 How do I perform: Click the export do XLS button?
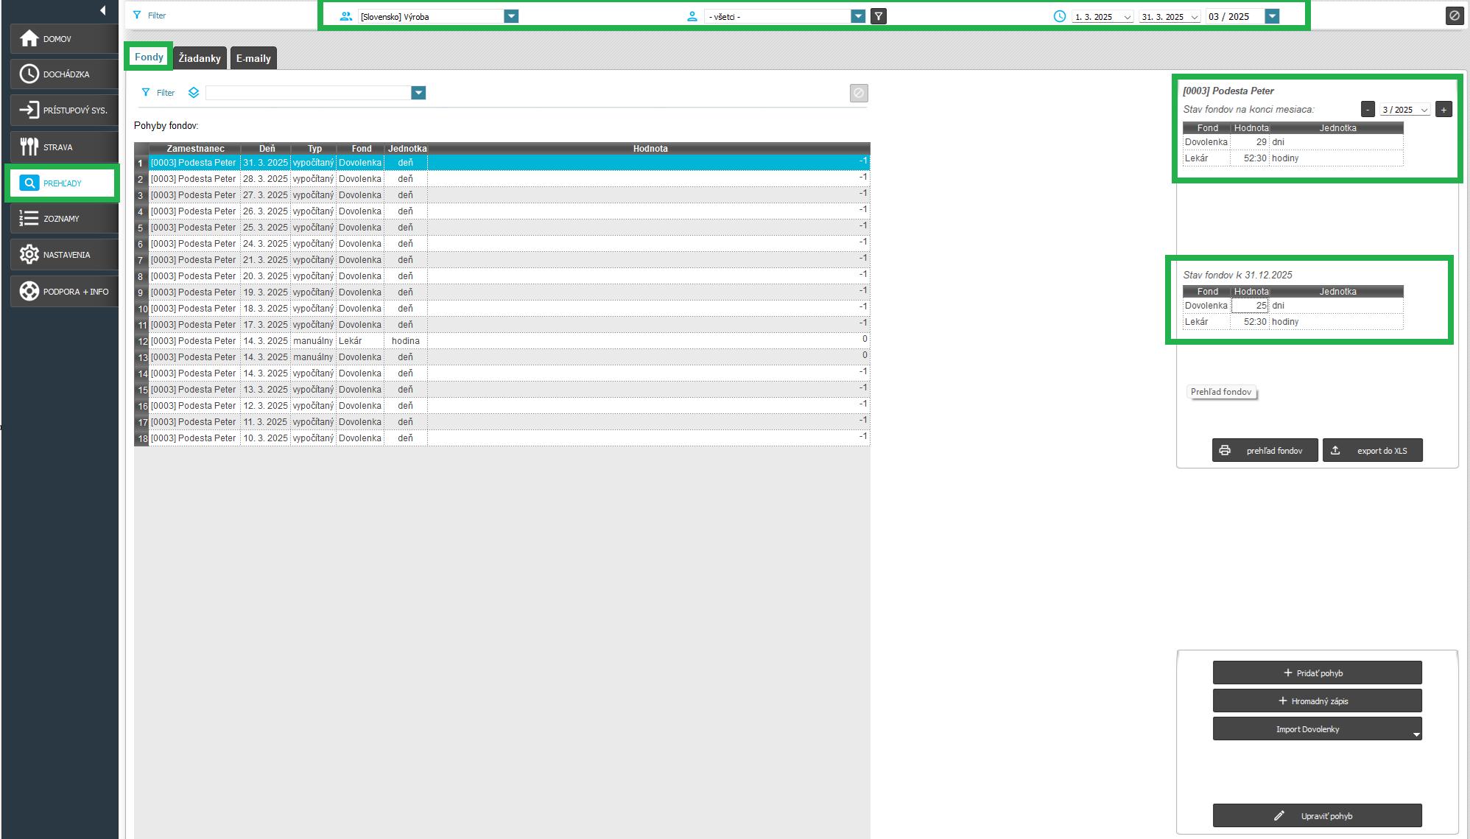1372,450
